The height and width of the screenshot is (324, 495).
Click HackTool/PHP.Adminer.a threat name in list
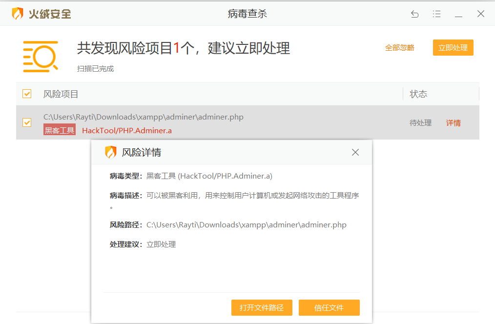[127, 131]
